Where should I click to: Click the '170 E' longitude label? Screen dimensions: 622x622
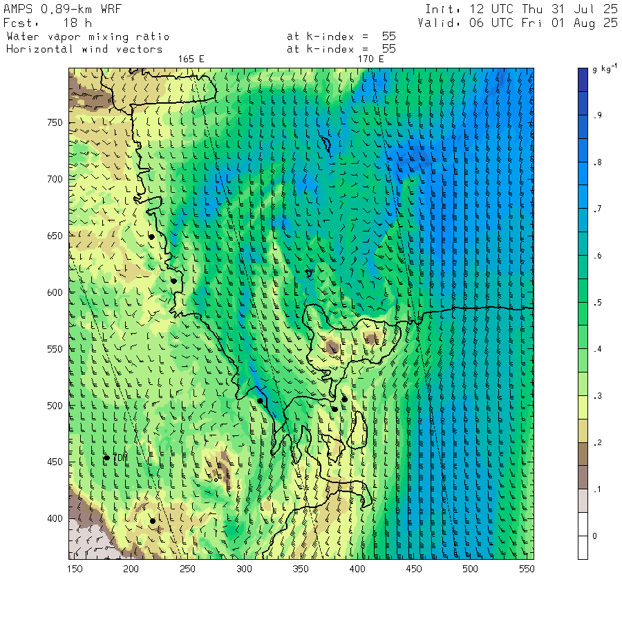click(370, 59)
